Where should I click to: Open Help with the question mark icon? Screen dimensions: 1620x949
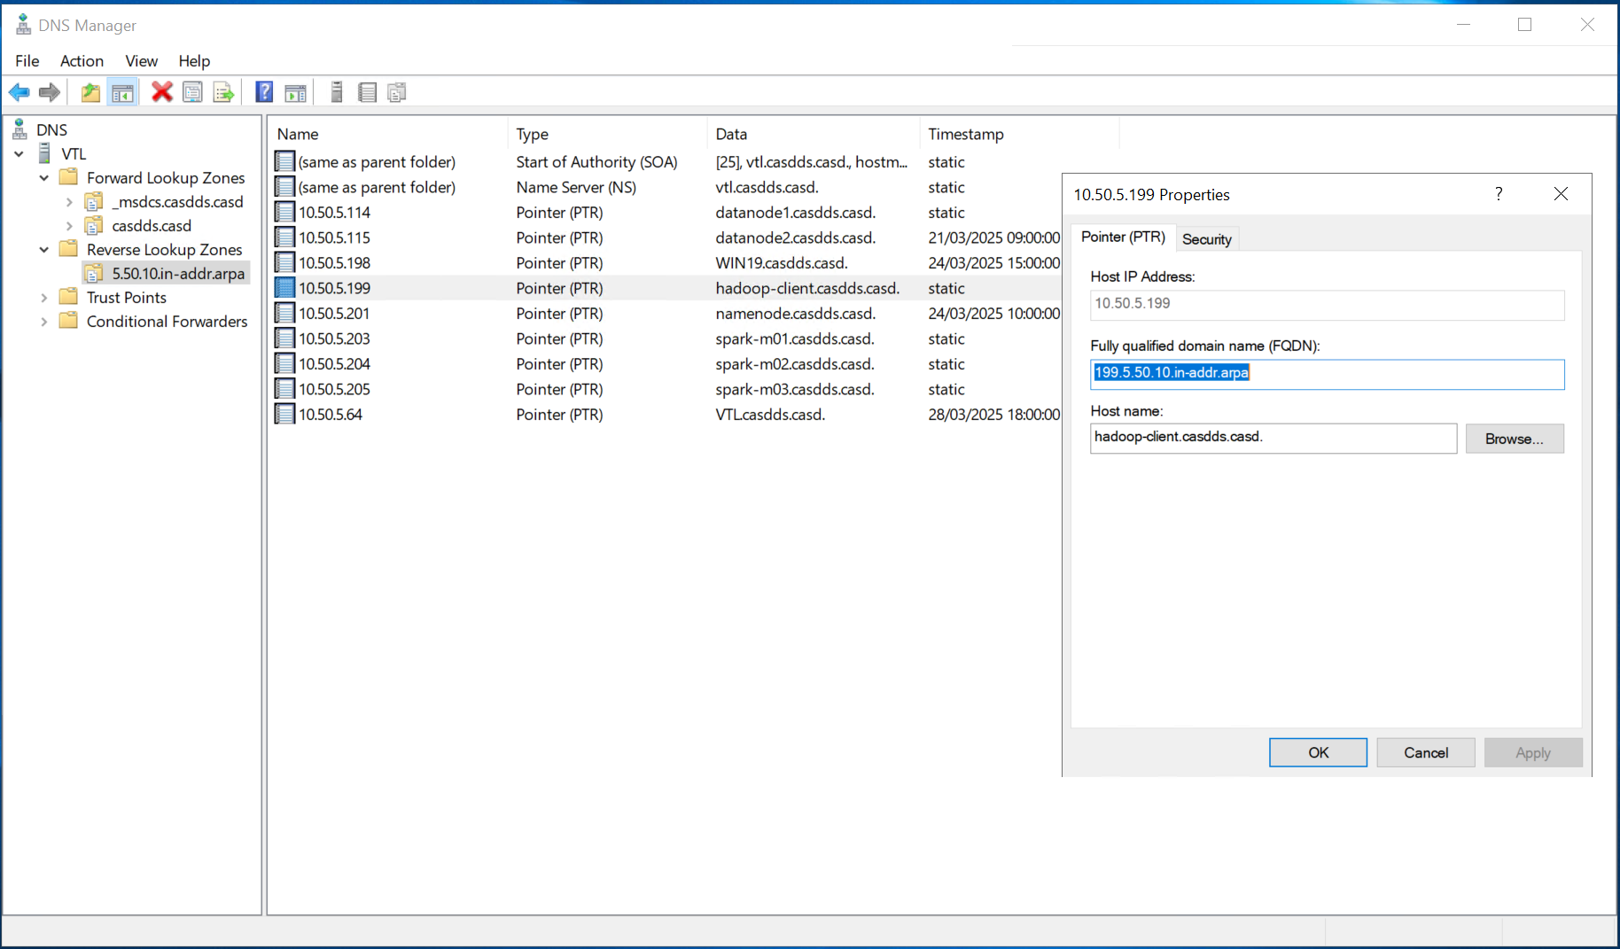263,91
